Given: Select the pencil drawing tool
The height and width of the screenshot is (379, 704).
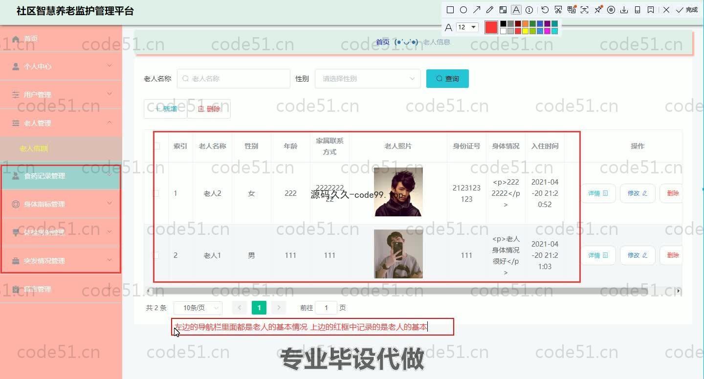Looking at the screenshot, I should [490, 10].
